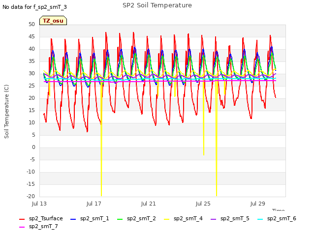Click the yellow spike tip near Jul 25
Screen dimensions: 315x236
tap(204, 154)
